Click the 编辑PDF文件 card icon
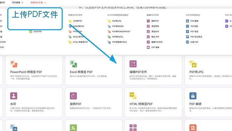This screenshot has width=232, height=131. coord(133,64)
